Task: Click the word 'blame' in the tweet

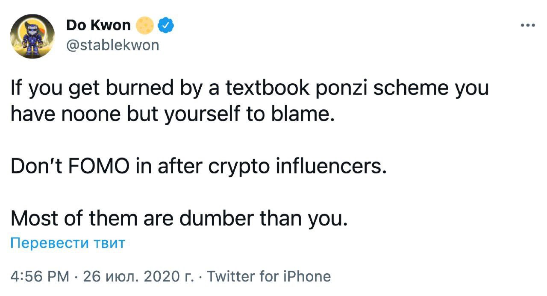Action: coord(307,115)
